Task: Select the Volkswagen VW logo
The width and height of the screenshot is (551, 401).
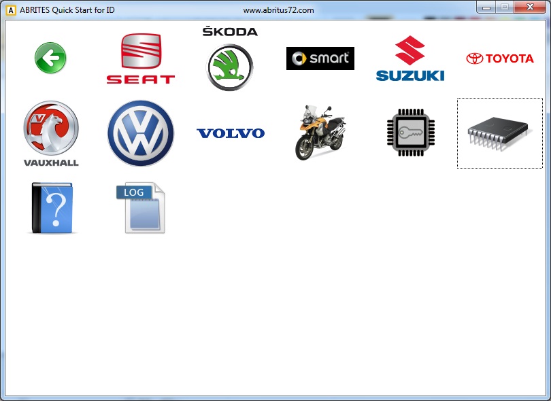Action: [x=141, y=133]
